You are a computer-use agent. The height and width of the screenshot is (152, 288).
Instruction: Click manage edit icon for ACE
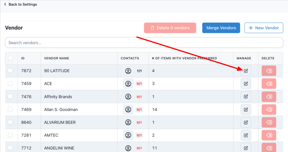[246, 84]
